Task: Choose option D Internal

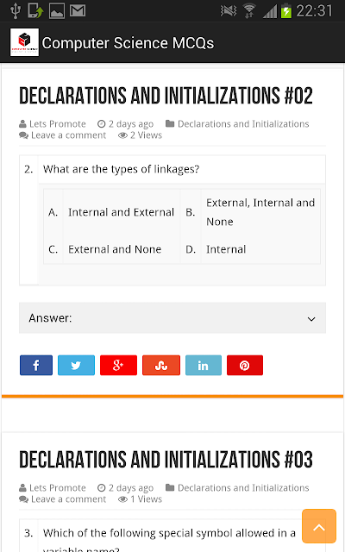Action: pos(226,249)
